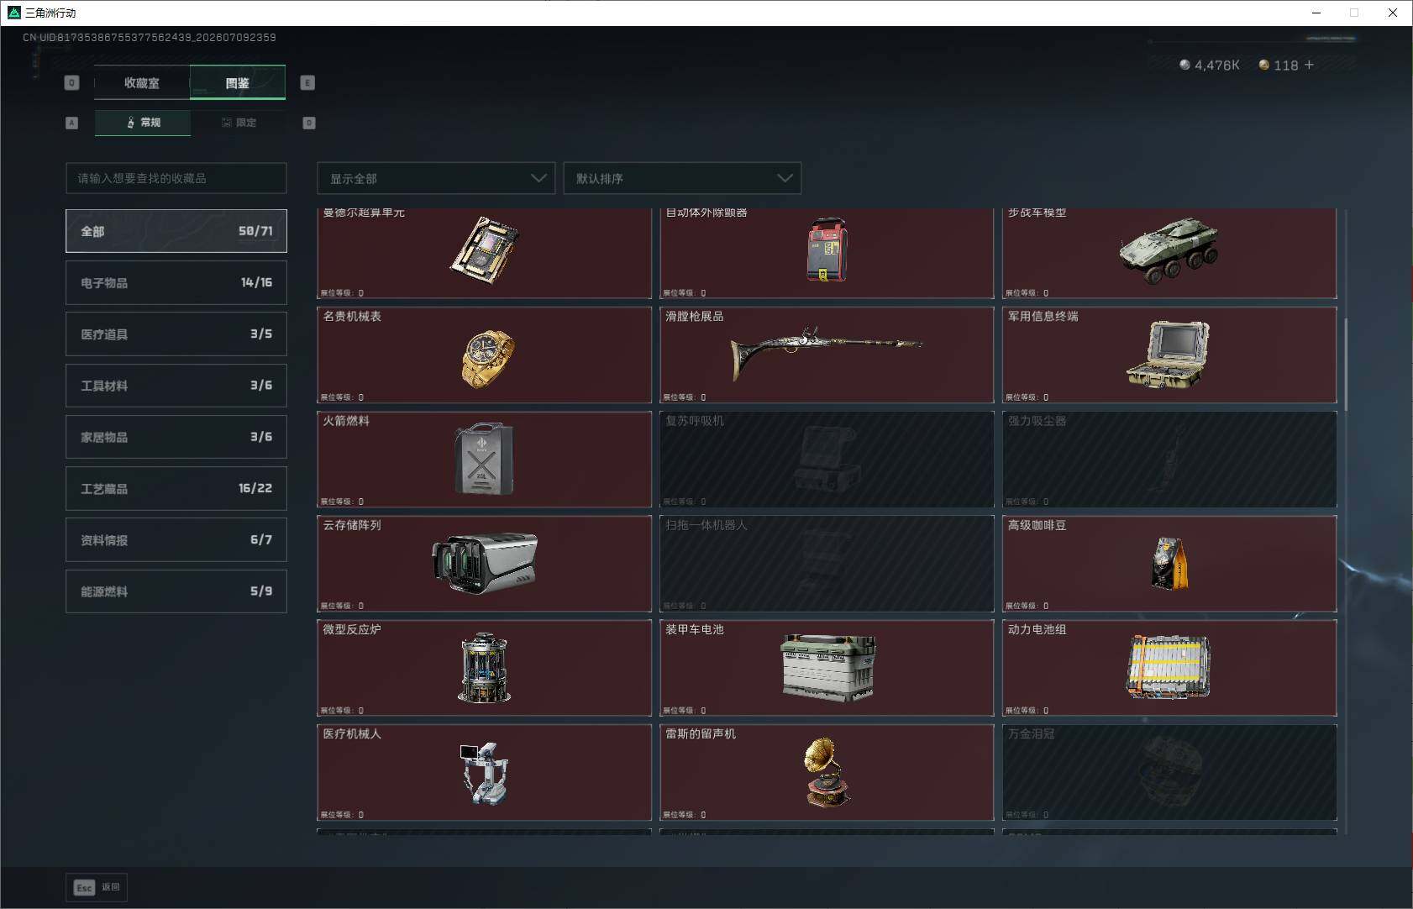
Task: Select the 装甲车电池 battery thumbnail
Action: pos(827,668)
